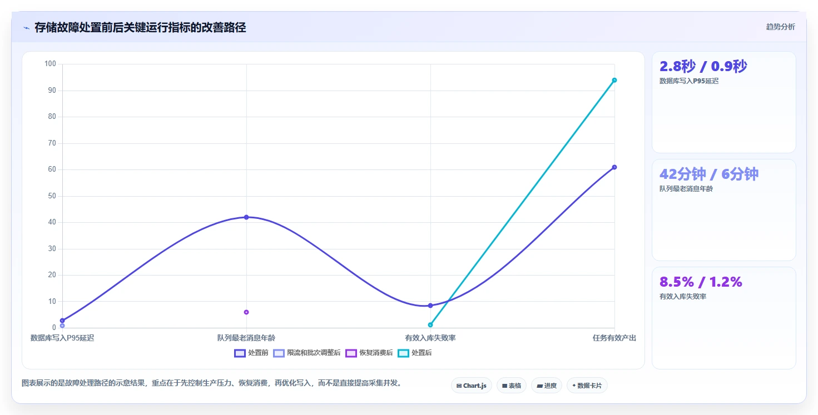Click the 处置前 point at 数据库写入P95延迟
This screenshot has height=415, width=818.
tap(62, 321)
